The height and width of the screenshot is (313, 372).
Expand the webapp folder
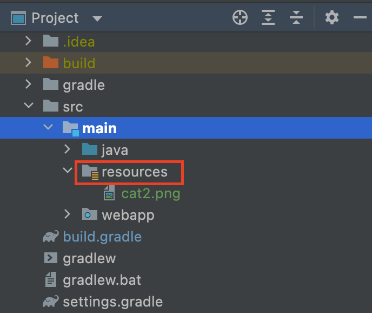click(x=67, y=214)
